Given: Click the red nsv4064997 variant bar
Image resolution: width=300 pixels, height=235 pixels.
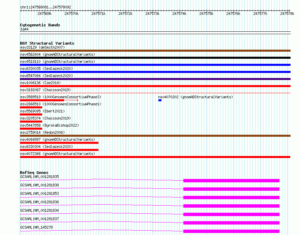Looking at the screenshot, I should point(59,143).
